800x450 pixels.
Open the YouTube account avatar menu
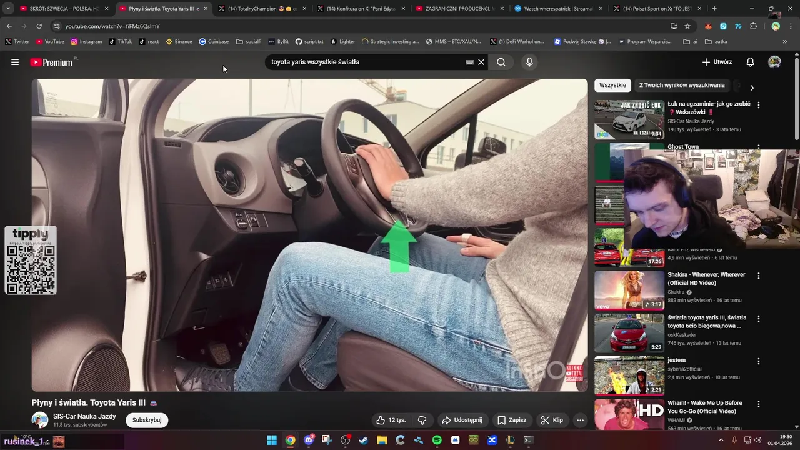click(774, 62)
